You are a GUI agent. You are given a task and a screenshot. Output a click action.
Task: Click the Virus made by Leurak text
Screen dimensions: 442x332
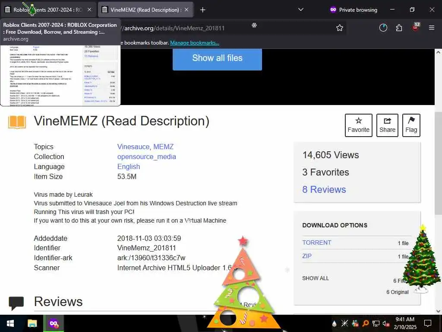click(63, 195)
